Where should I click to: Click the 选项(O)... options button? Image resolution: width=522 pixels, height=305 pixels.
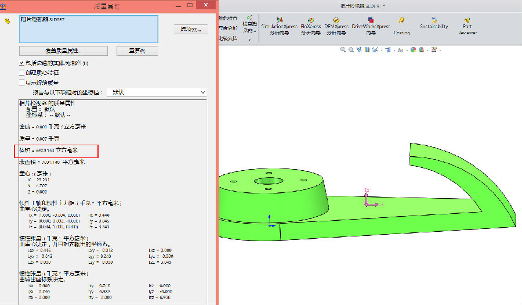pos(190,29)
